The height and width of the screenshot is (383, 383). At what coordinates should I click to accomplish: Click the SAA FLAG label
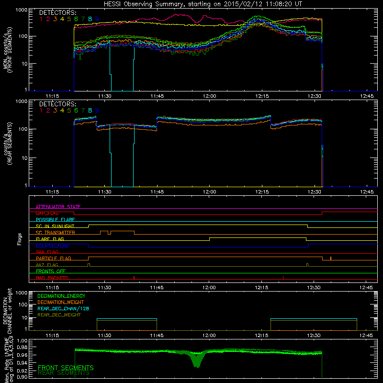(47, 252)
